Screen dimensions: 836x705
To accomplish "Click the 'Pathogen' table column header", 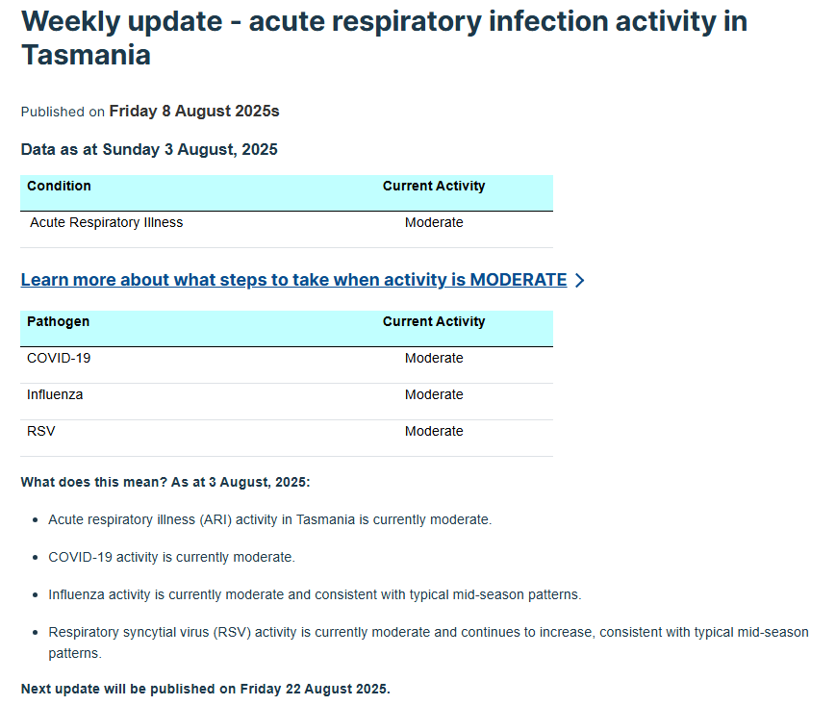I will click(58, 321).
